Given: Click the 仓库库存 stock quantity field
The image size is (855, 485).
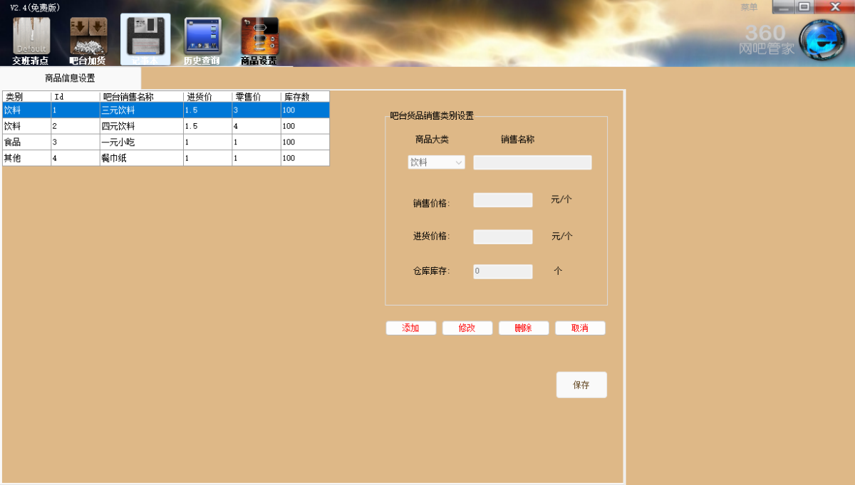Looking at the screenshot, I should pos(502,271).
